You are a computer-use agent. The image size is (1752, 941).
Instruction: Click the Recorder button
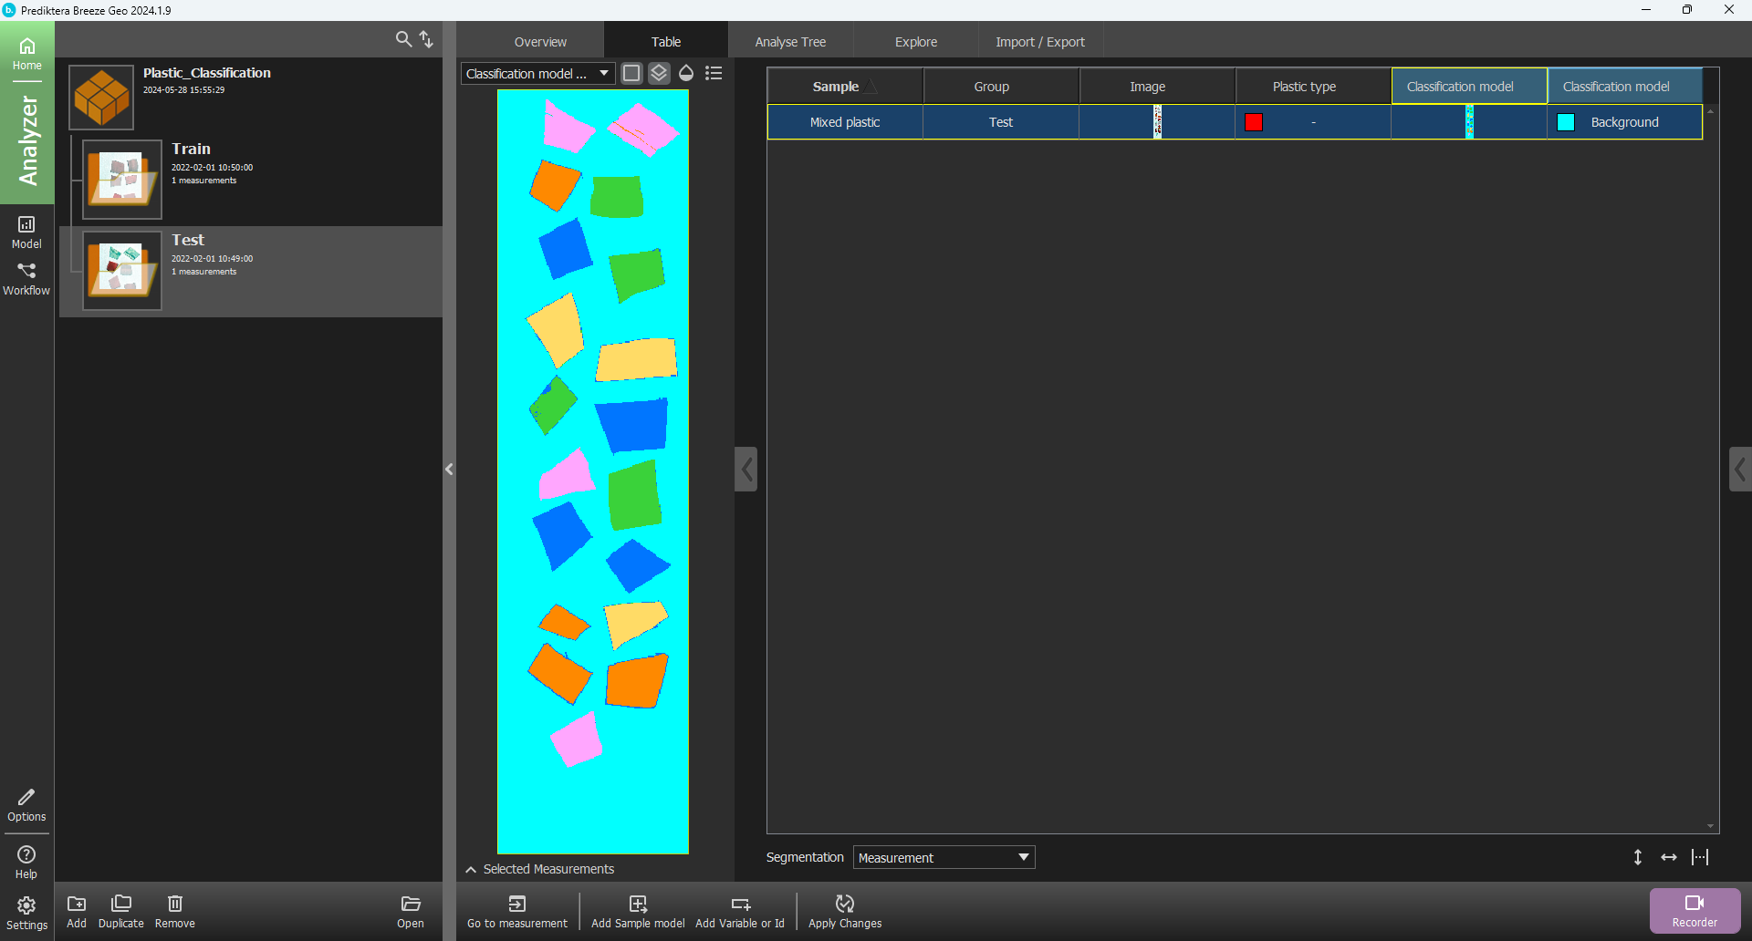coord(1695,910)
